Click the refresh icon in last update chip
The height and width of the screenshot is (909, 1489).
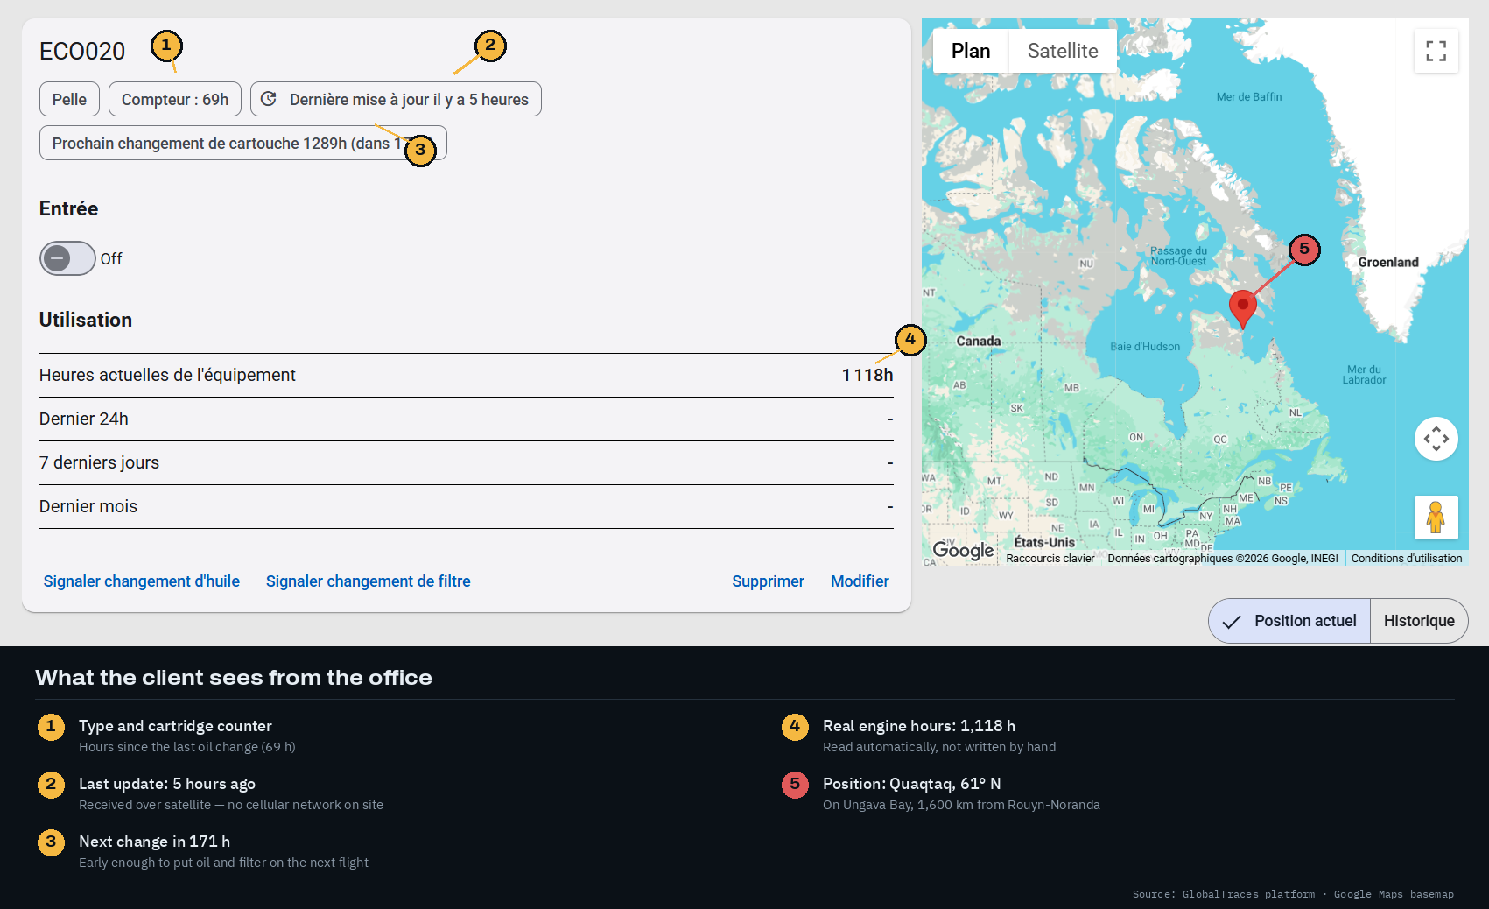269,99
